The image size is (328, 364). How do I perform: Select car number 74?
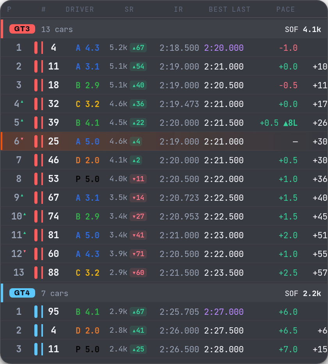[53, 216]
